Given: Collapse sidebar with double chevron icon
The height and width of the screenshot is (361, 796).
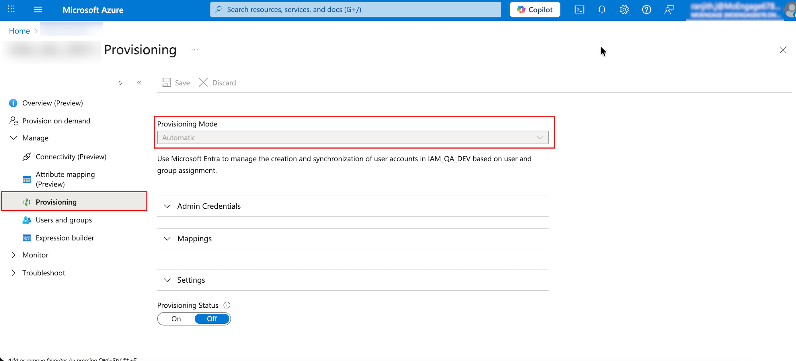Looking at the screenshot, I should (x=139, y=83).
